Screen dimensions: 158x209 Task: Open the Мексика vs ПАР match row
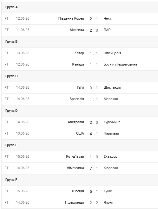tap(80, 30)
